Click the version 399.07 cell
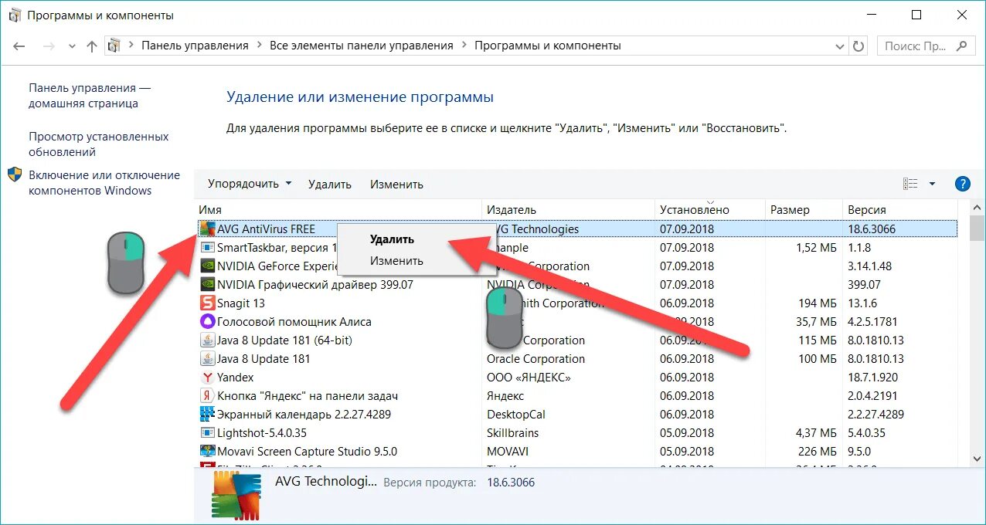The image size is (986, 525). [x=864, y=284]
